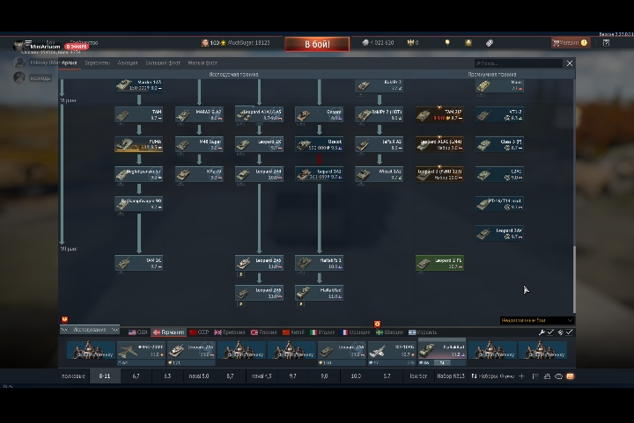Image resolution: width=634 pixels, height=423 pixels.
Task: Click the research tree vertical scrollbar
Action: [574, 279]
